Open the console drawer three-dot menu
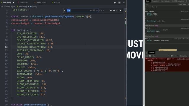 coord(146,53)
